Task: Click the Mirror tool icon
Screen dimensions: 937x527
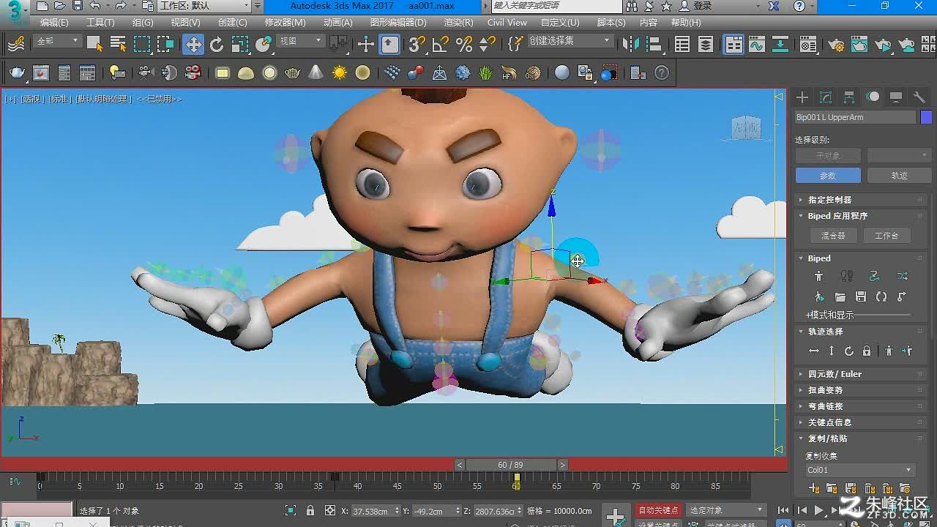Action: [630, 45]
